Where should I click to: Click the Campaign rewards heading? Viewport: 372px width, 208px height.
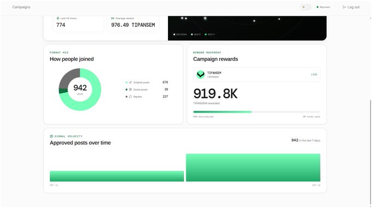click(x=216, y=59)
